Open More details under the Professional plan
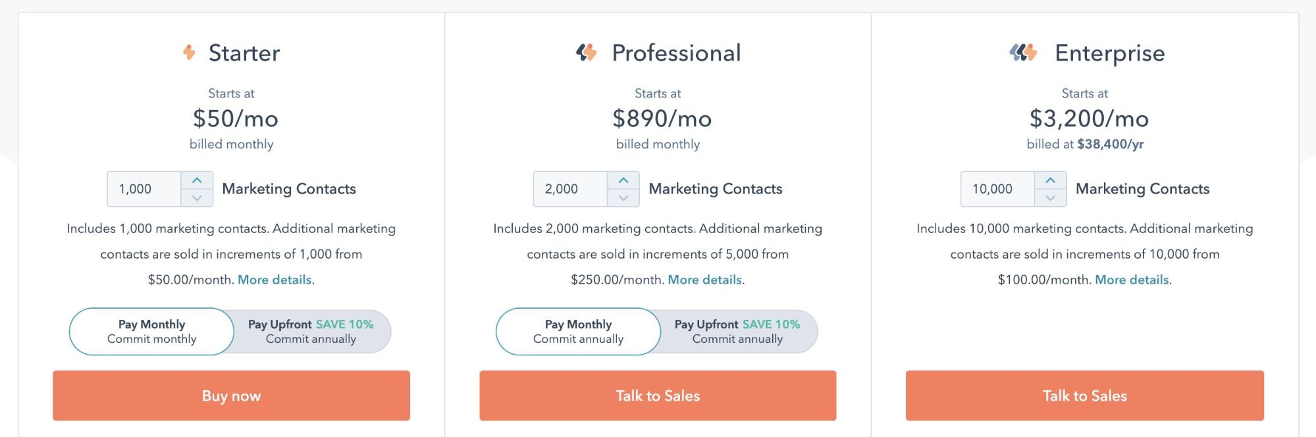This screenshot has width=1316, height=437. (x=704, y=279)
